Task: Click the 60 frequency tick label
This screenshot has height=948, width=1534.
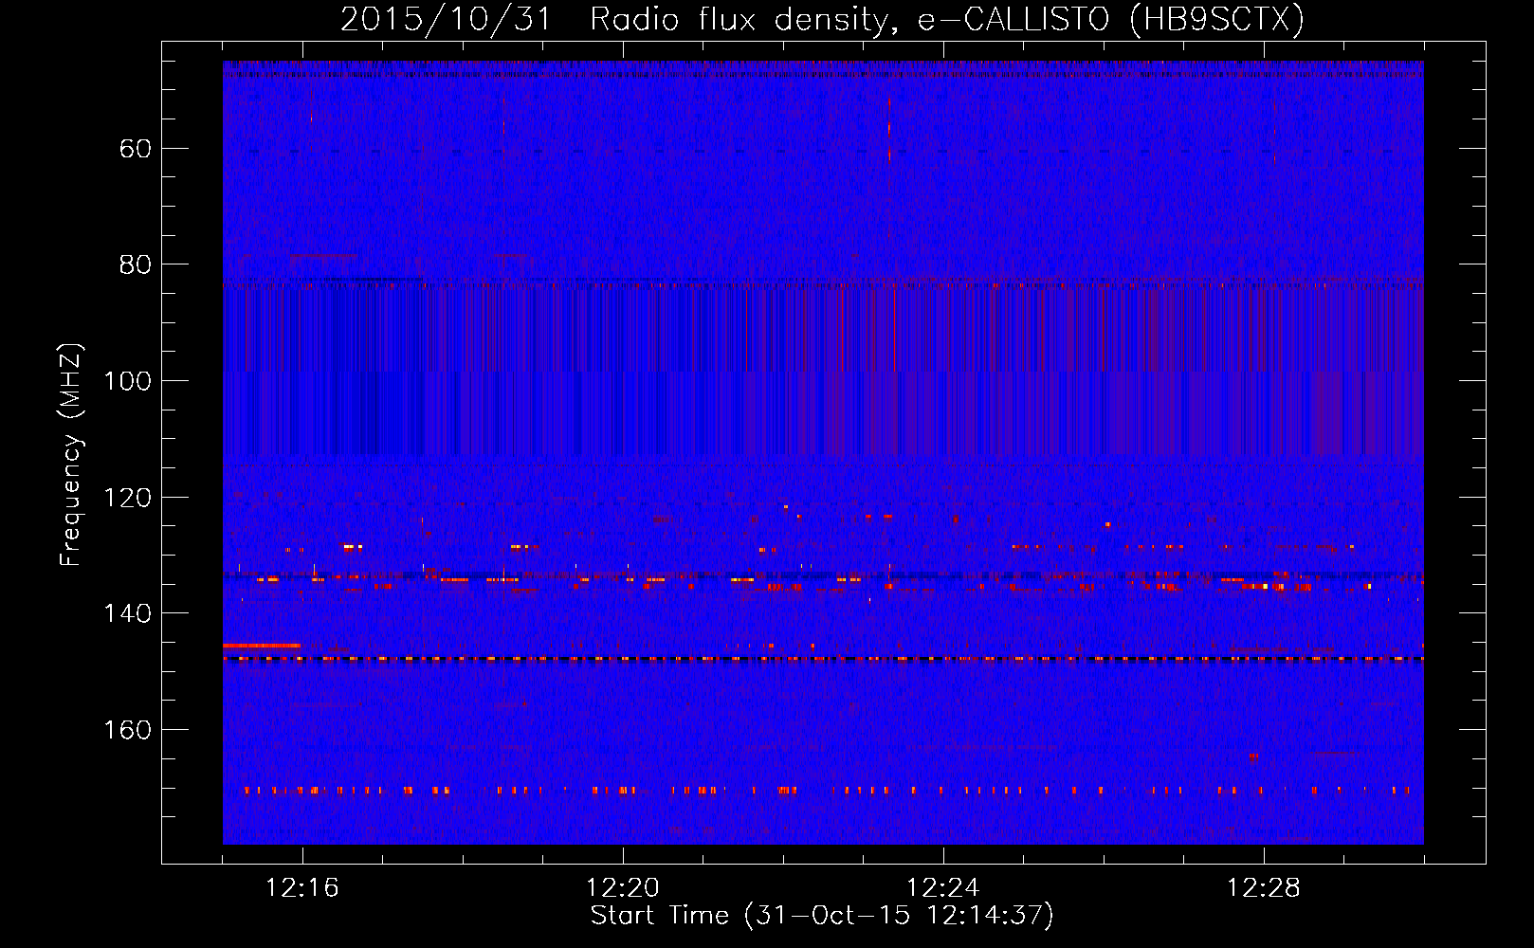Action: click(136, 149)
